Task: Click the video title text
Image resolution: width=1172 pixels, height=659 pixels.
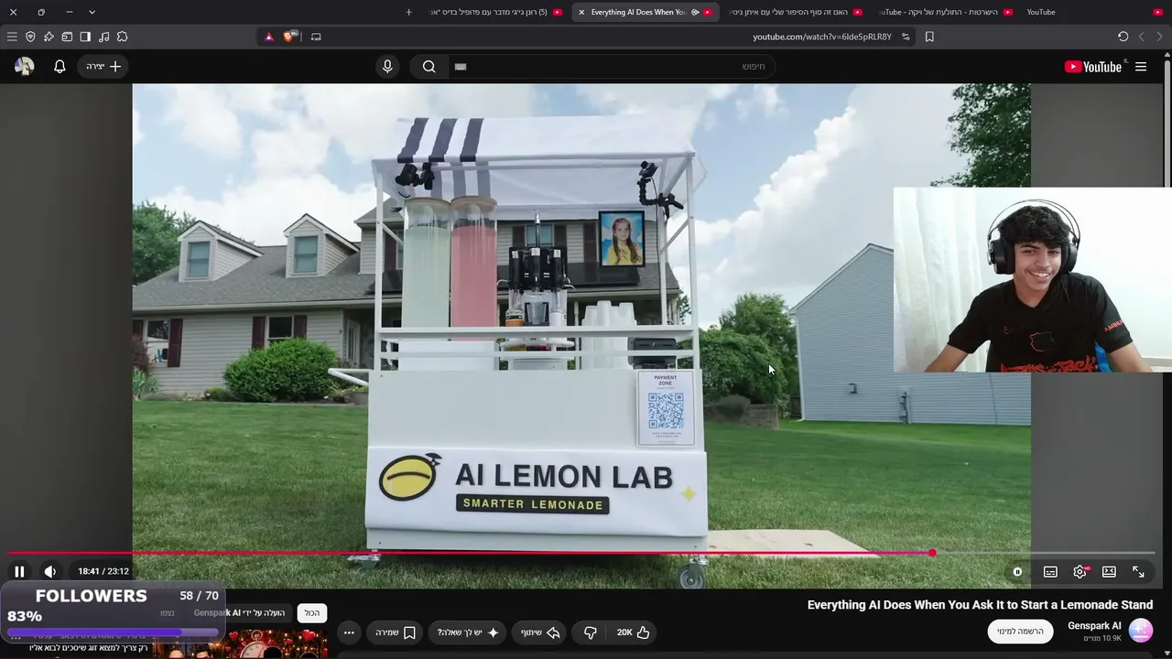Action: point(980,605)
